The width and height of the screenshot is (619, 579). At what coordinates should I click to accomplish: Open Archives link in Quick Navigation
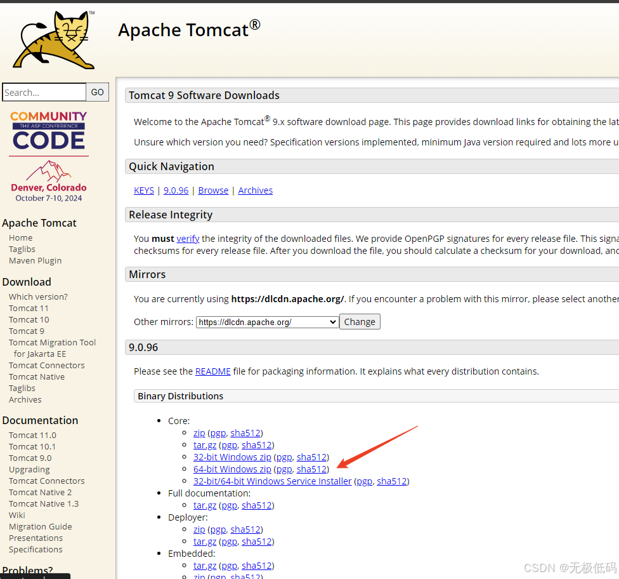(x=256, y=190)
